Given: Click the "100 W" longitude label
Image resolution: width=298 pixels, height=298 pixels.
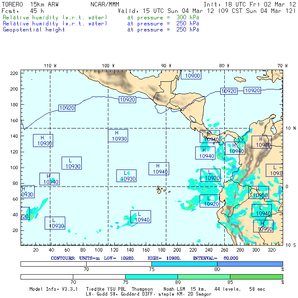Looking at the screenshot, I should click(108, 66).
